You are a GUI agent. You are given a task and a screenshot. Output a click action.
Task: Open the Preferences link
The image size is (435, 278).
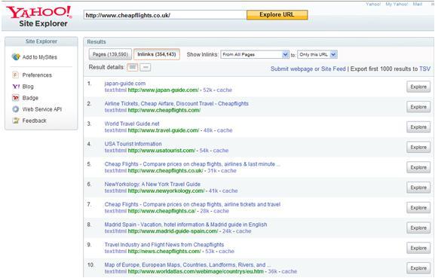point(37,75)
